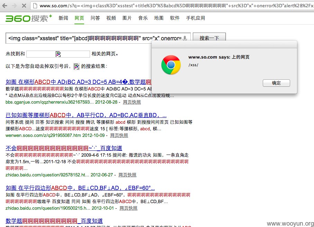Image resolution: width=314 pixels, height=227 pixels.
Task: Focus the search query input field
Action: (98, 38)
